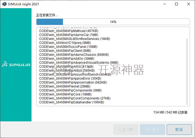This screenshot has height=138, width=195.
Task: Select the SMAFipAnsysWorkbench (404KB) row
Action: click(x=75, y=75)
